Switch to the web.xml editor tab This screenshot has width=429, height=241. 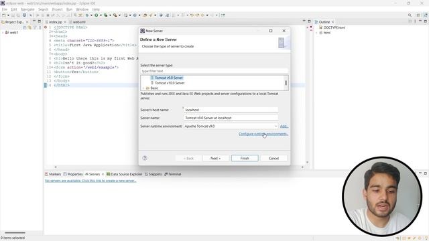pyautogui.click(x=78, y=22)
